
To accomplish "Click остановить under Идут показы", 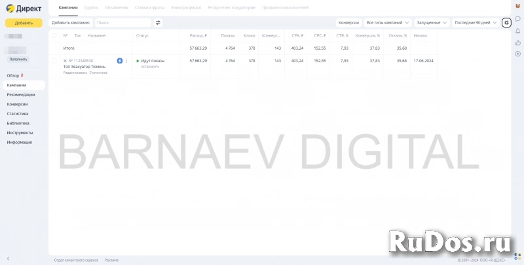I will (x=150, y=67).
